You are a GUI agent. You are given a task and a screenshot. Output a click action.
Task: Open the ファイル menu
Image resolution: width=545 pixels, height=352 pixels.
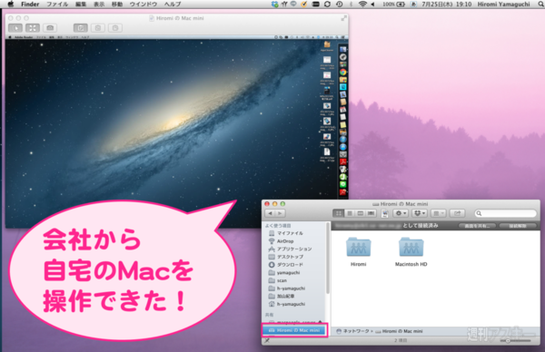pyautogui.click(x=57, y=5)
